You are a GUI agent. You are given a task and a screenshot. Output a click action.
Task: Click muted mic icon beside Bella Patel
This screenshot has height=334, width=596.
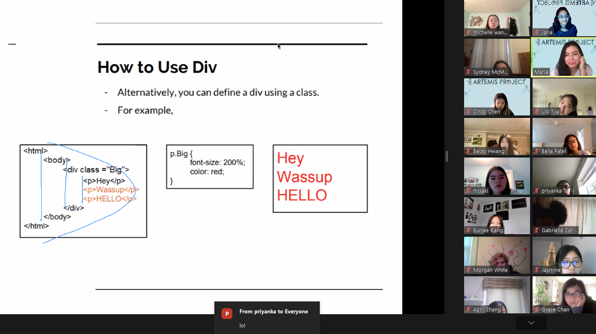tap(537, 151)
